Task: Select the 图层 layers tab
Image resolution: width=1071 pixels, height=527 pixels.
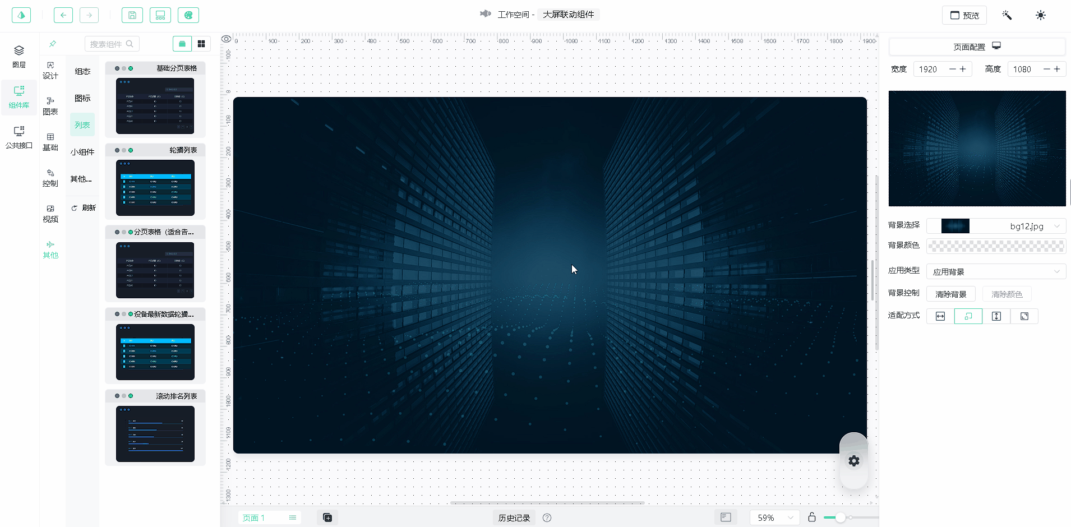Action: (19, 57)
